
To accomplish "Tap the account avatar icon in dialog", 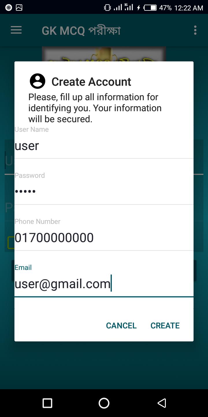I will 38,81.
